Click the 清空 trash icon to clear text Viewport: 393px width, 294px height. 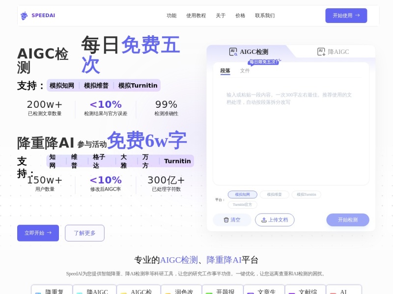[x=226, y=220]
